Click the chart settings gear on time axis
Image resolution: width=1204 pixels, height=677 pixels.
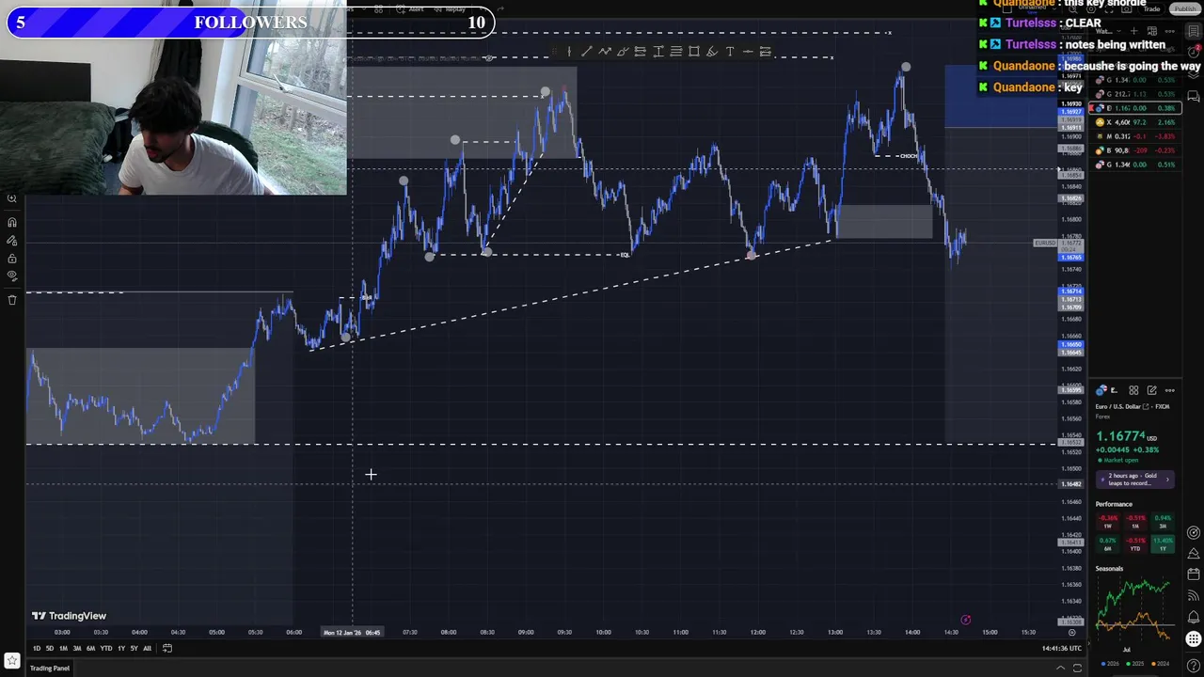pyautogui.click(x=1072, y=632)
